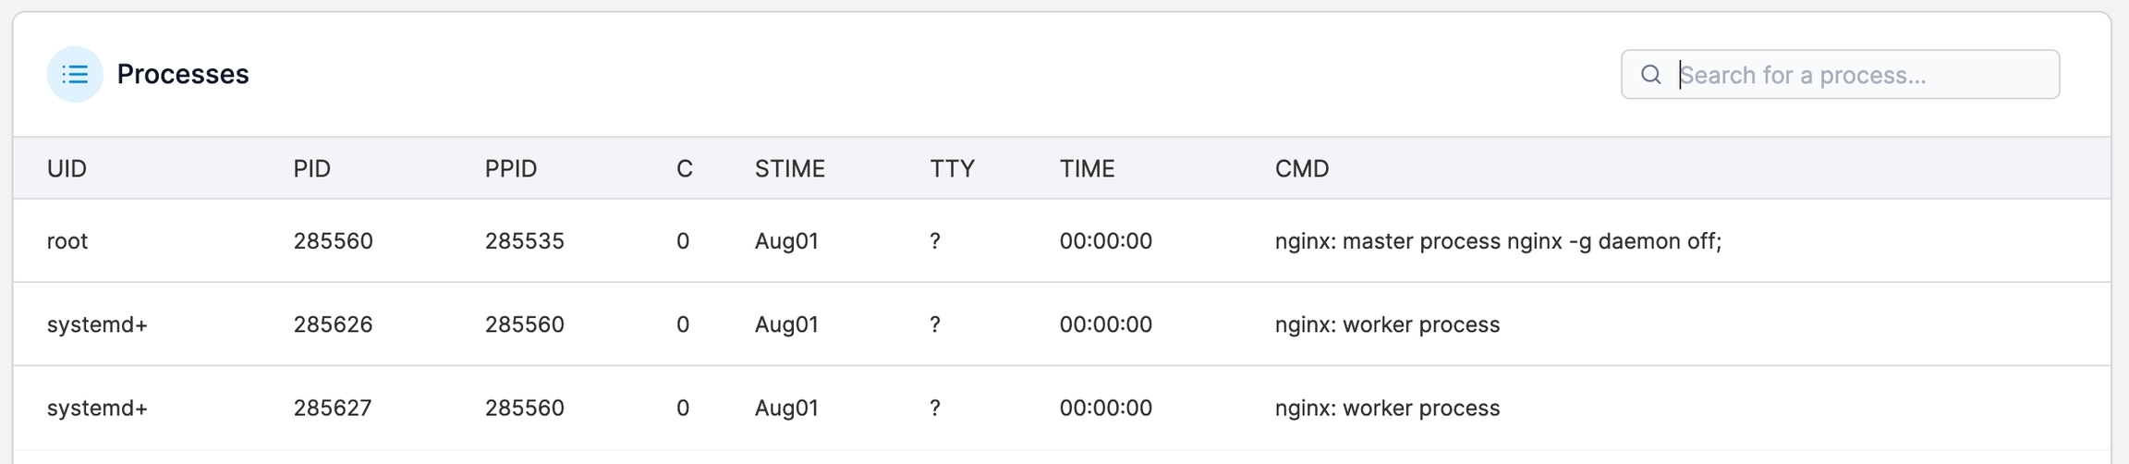2129x464 pixels.
Task: Click the PID 285626 cell
Action: click(333, 324)
